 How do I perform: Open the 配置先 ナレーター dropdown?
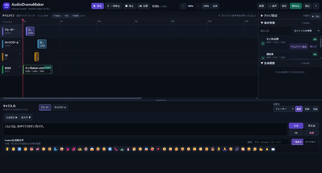[284, 109]
